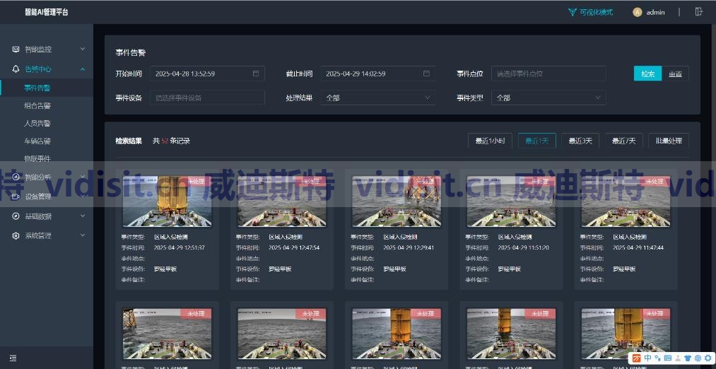Image resolution: width=716 pixels, height=369 pixels.
Task: Open alarm thumbnail dated 2025-04-29 12:29:41
Action: point(397,201)
